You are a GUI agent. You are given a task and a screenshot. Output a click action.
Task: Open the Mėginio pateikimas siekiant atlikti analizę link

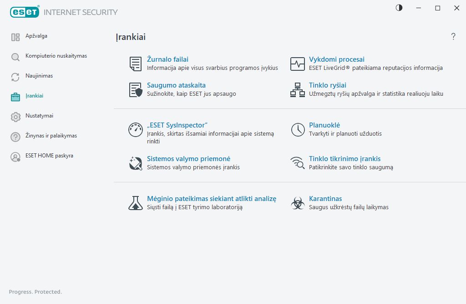[x=211, y=199]
